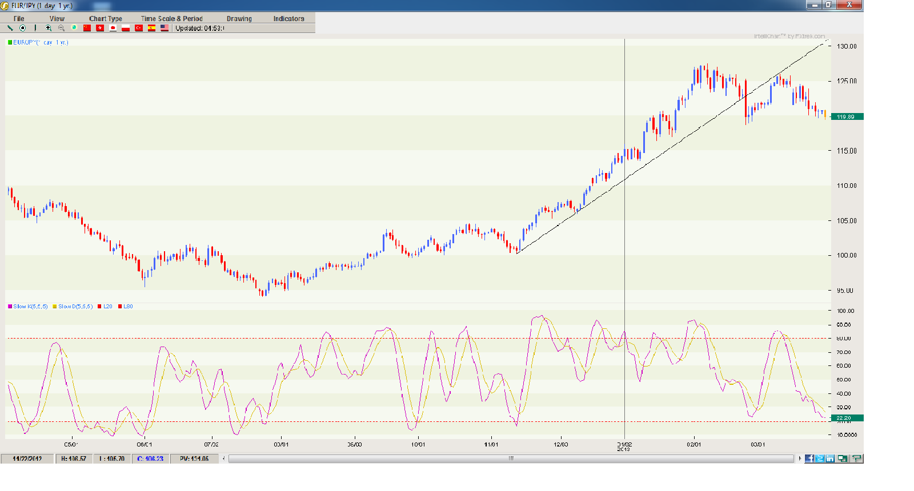Click the Updated time label in toolbar

pos(199,28)
